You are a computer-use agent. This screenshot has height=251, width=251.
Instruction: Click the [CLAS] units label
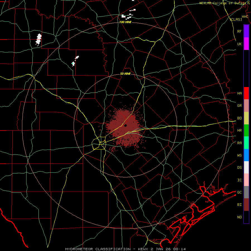(x=236, y=19)
